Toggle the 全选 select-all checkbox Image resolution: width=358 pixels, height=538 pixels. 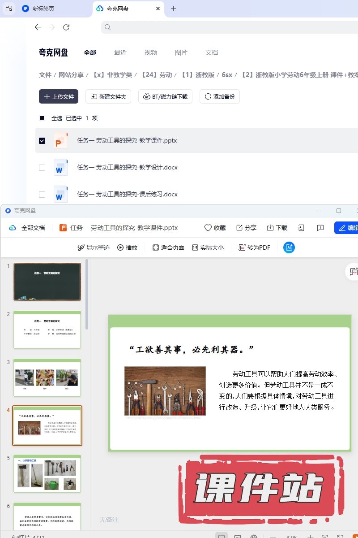[x=42, y=118]
